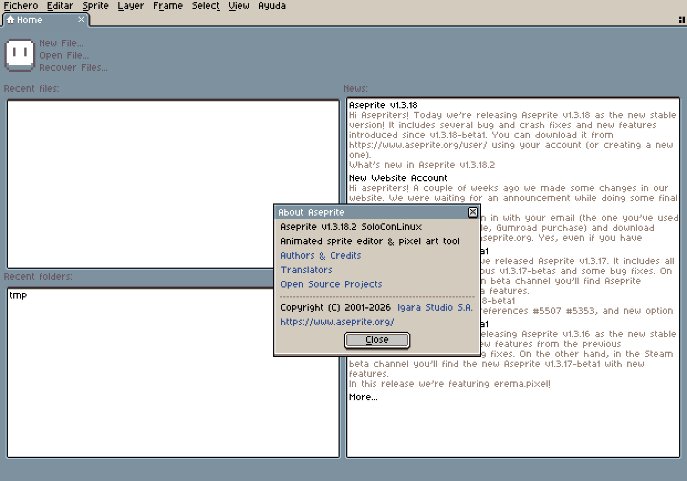Screen dimensions: 687x481
Task: Click the Recover Files... link
Action: click(74, 67)
